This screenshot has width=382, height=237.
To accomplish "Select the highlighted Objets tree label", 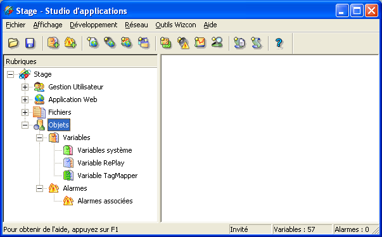I will pos(59,125).
